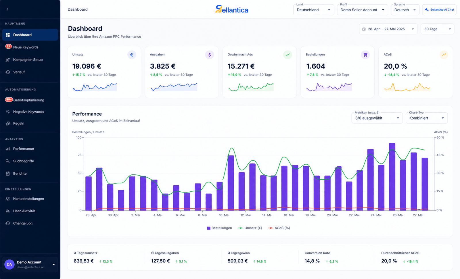This screenshot has height=279, width=460.
Task: Click the Regeln sidebar icon
Action: point(8,123)
